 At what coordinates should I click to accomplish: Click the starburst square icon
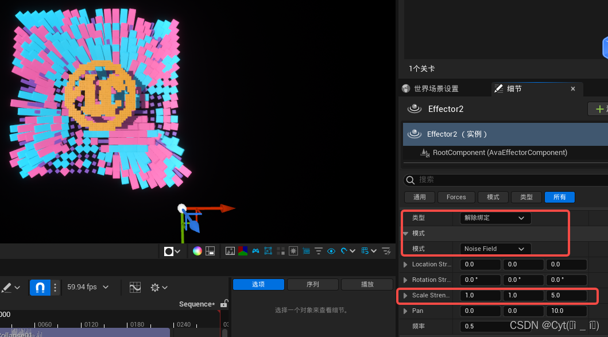(x=293, y=251)
